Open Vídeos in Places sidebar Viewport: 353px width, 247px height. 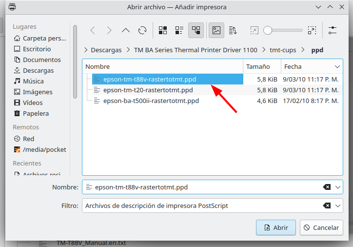point(28,103)
